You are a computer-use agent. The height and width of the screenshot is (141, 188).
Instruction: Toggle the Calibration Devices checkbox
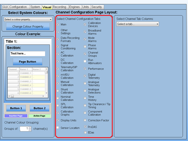click(x=85, y=24)
